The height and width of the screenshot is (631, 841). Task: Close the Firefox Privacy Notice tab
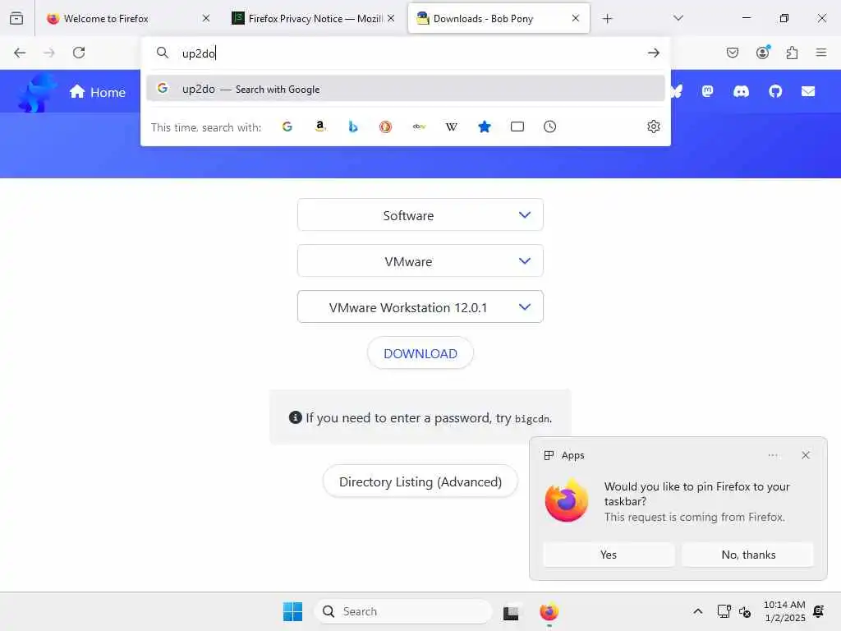[x=391, y=18]
